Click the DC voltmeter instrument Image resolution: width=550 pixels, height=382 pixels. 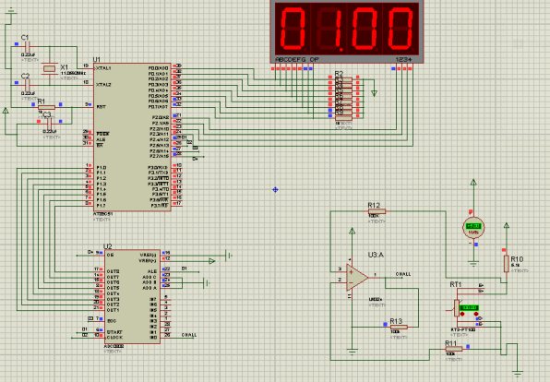(x=473, y=228)
